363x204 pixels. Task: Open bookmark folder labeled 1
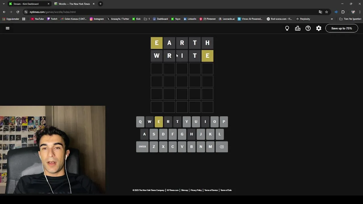point(147,19)
